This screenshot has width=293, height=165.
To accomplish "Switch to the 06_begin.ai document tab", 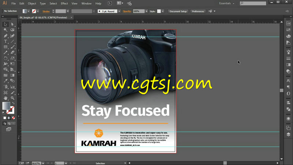I will pos(43,17).
